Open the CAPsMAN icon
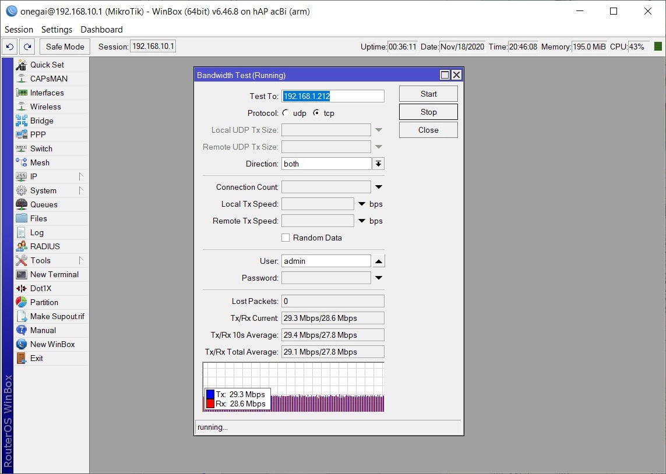 21,79
